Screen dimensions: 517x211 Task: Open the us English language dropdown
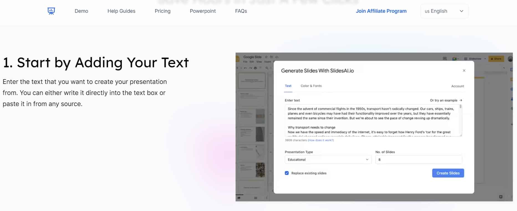coord(444,11)
